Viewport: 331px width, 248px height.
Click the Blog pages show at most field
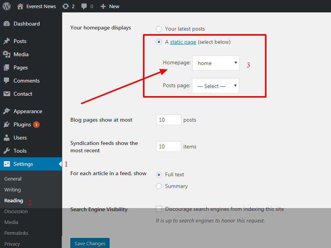pyautogui.click(x=169, y=120)
